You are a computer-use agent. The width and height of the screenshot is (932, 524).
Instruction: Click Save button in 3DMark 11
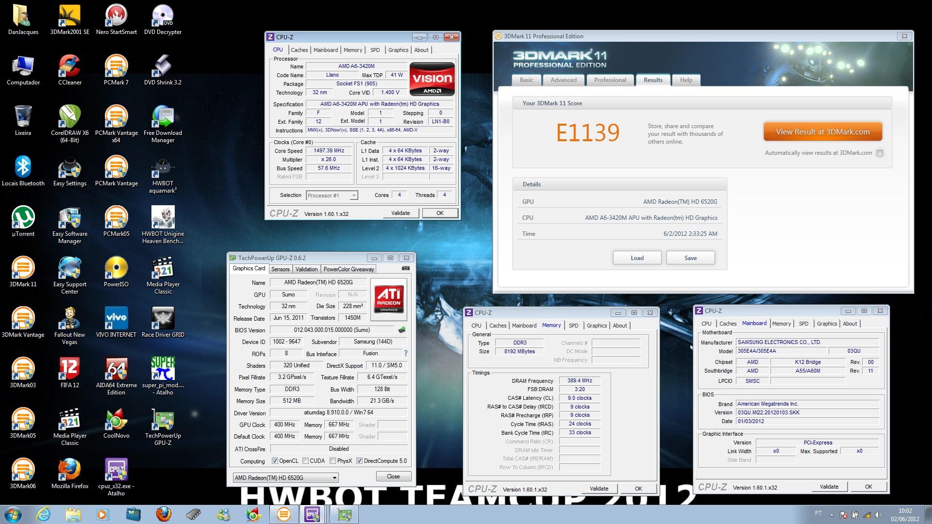pyautogui.click(x=690, y=258)
